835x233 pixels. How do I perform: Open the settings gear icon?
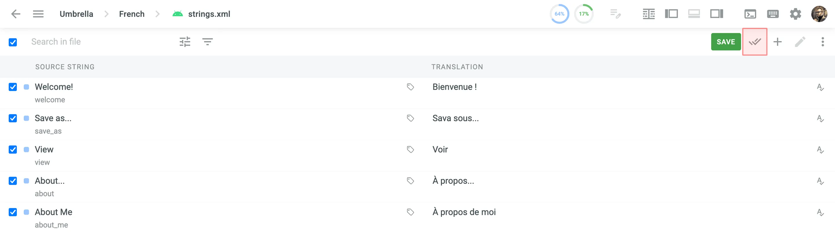point(795,14)
